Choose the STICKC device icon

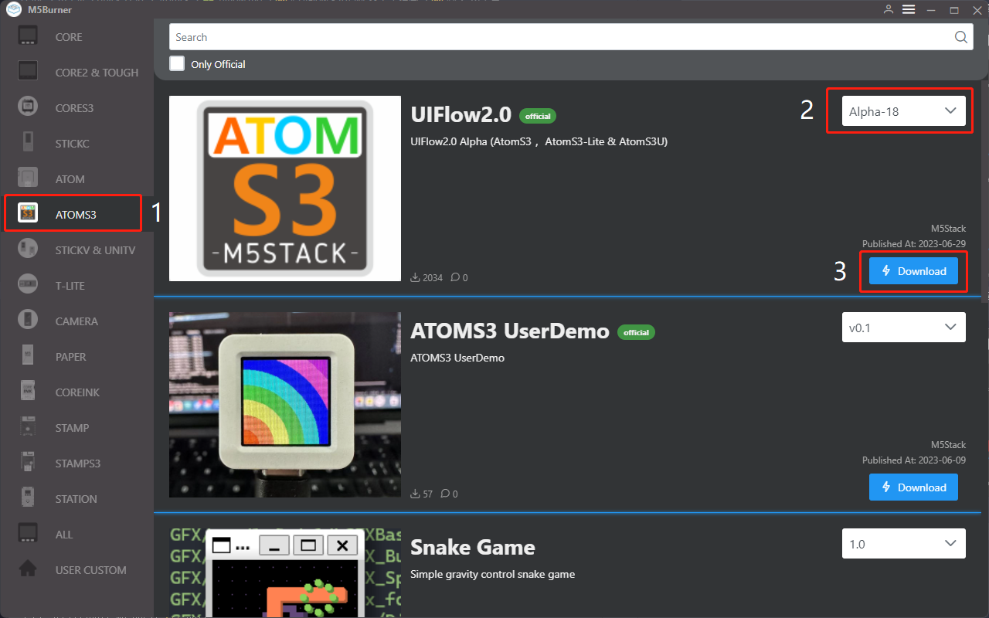(28, 143)
